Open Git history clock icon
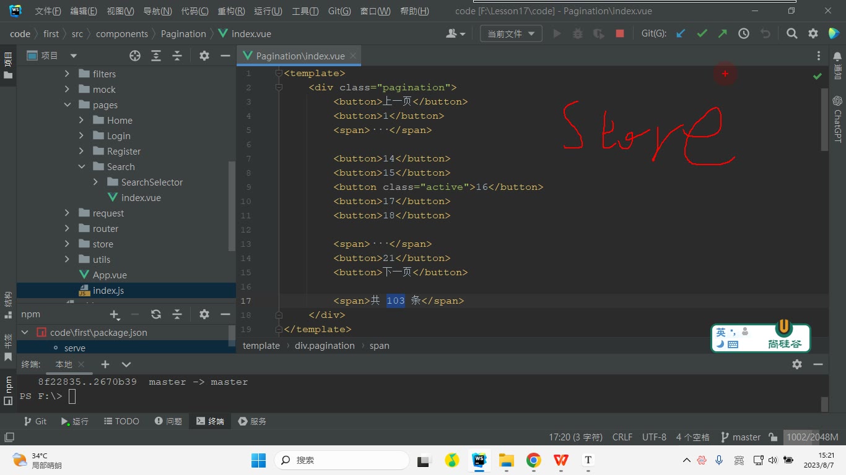The height and width of the screenshot is (475, 846). pyautogui.click(x=744, y=34)
